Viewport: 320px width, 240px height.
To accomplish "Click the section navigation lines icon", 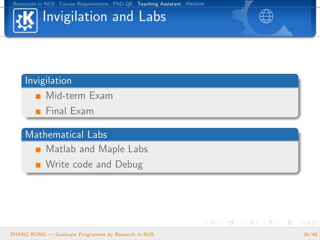I will [270, 223].
